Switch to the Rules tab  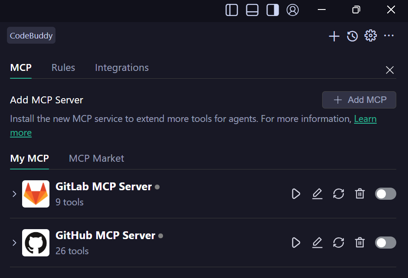coord(63,68)
